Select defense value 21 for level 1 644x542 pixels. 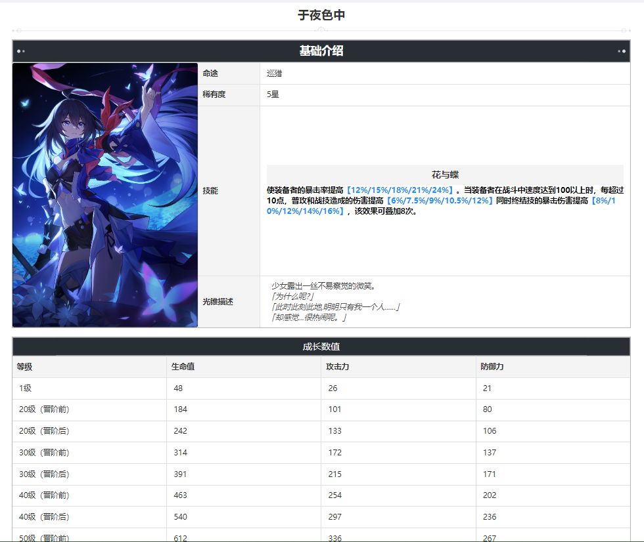(487, 388)
